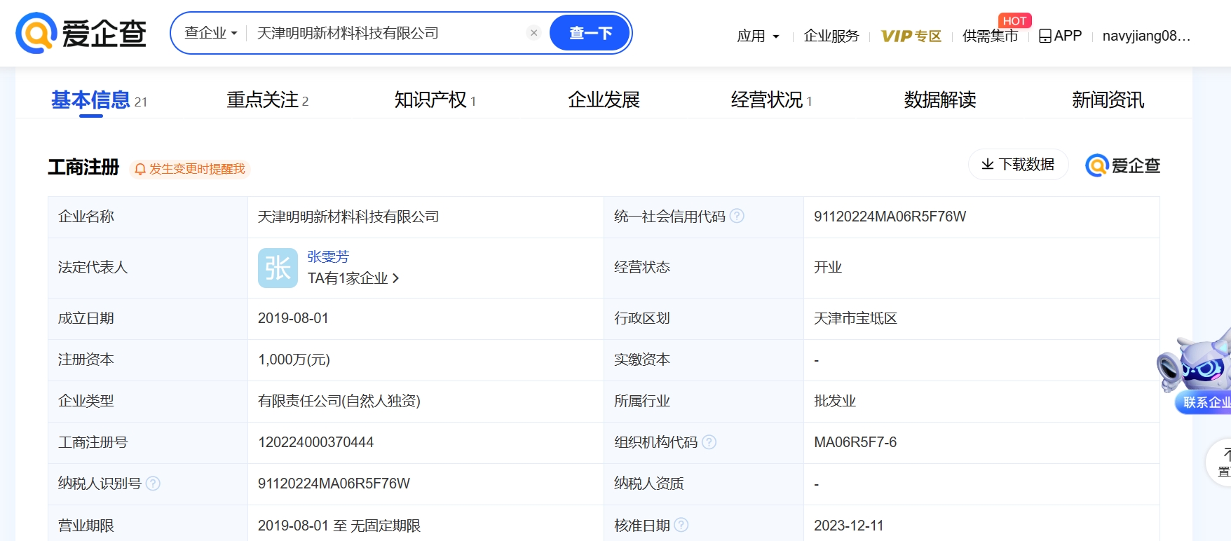Open help icon next to 统一社会信用代码
This screenshot has width=1231, height=541.
[x=737, y=216]
